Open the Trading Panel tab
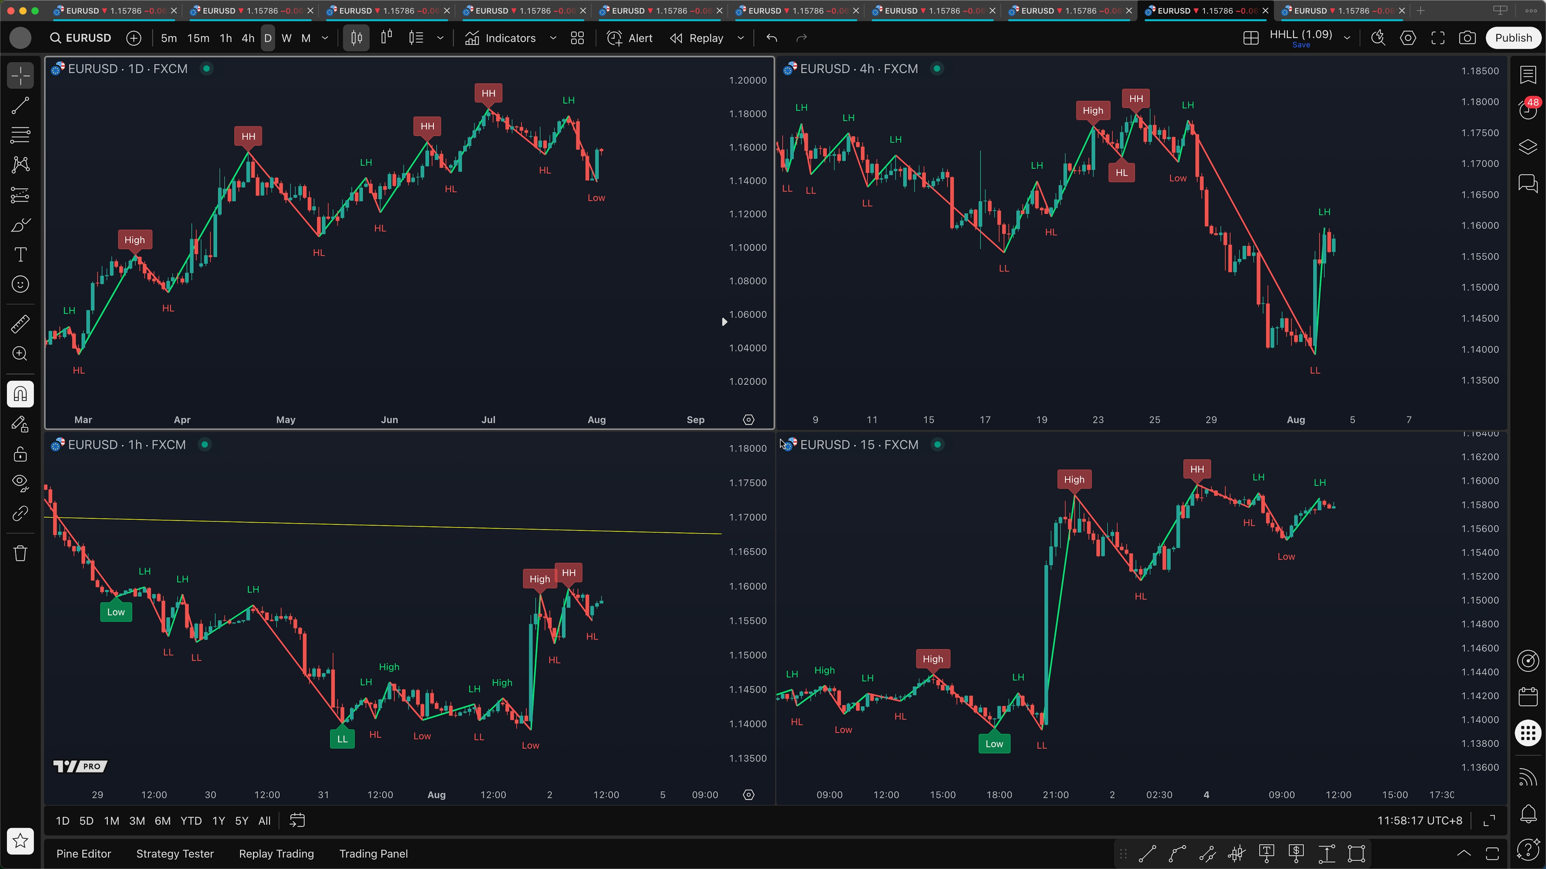1546x869 pixels. pyautogui.click(x=373, y=853)
